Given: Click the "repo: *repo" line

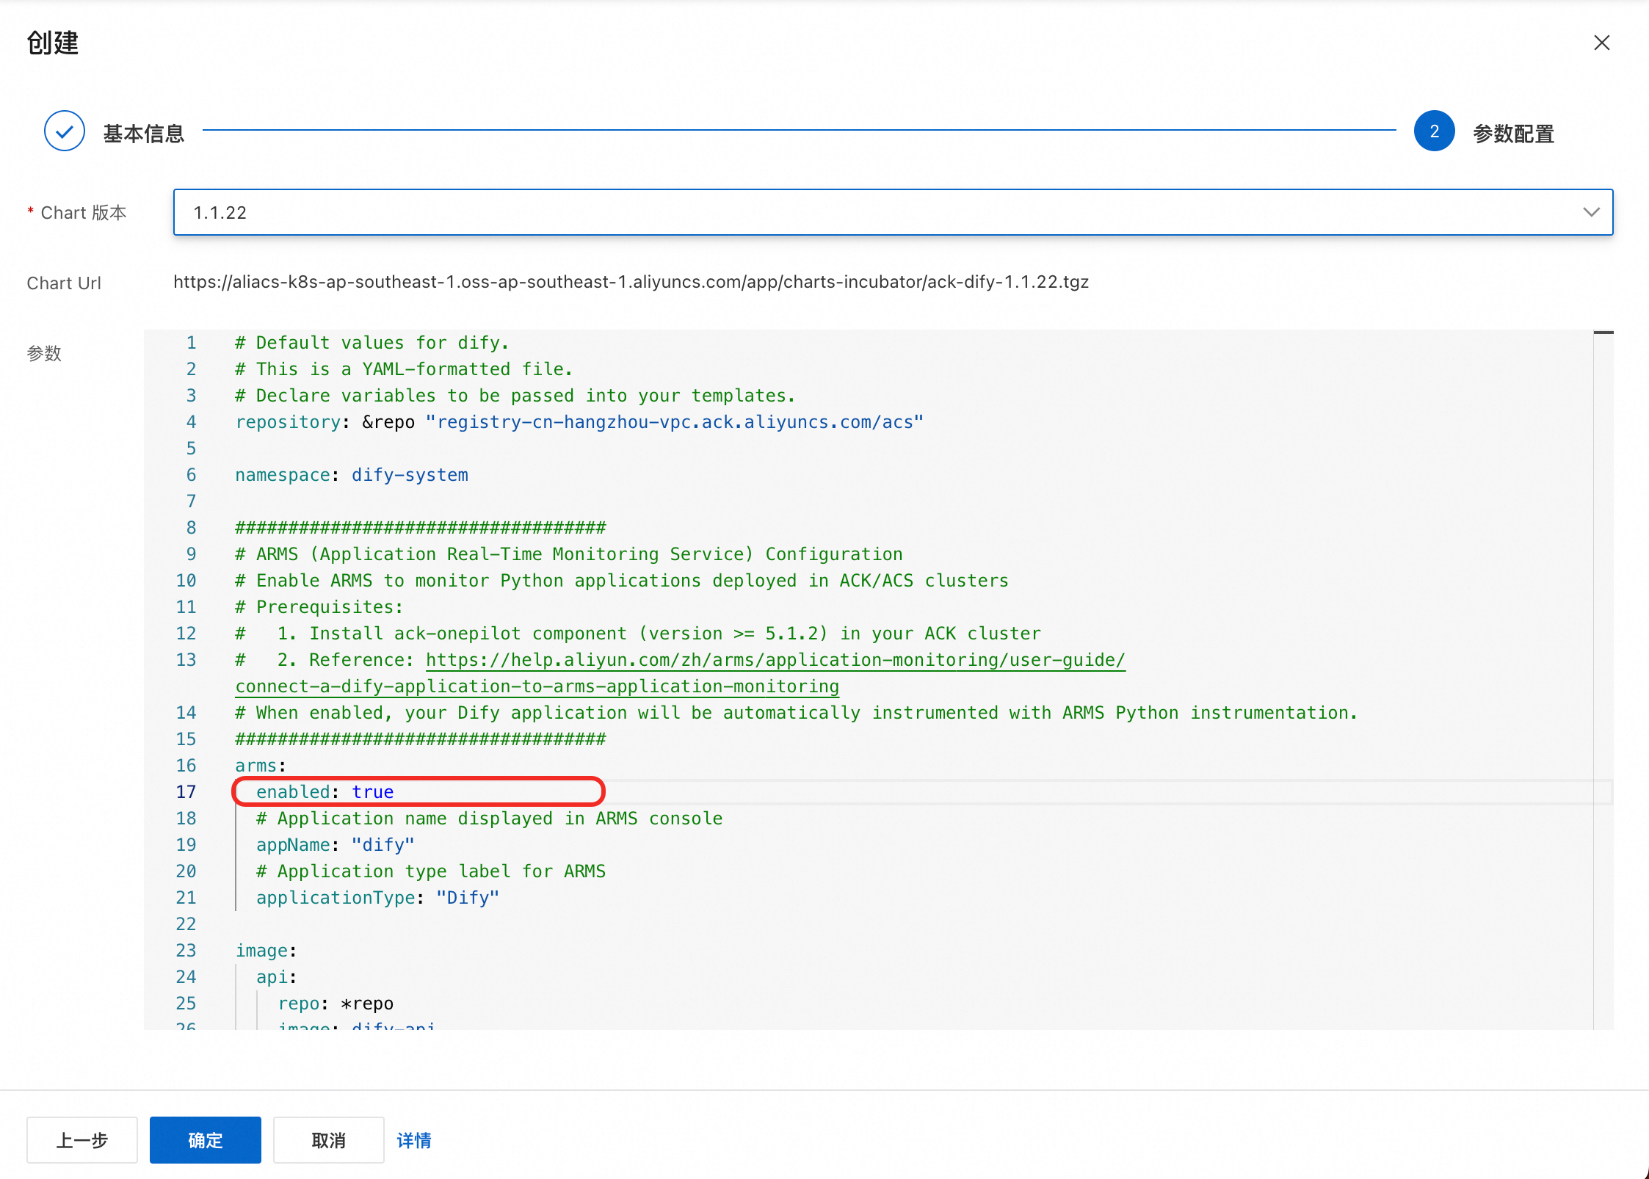Looking at the screenshot, I should (336, 1004).
